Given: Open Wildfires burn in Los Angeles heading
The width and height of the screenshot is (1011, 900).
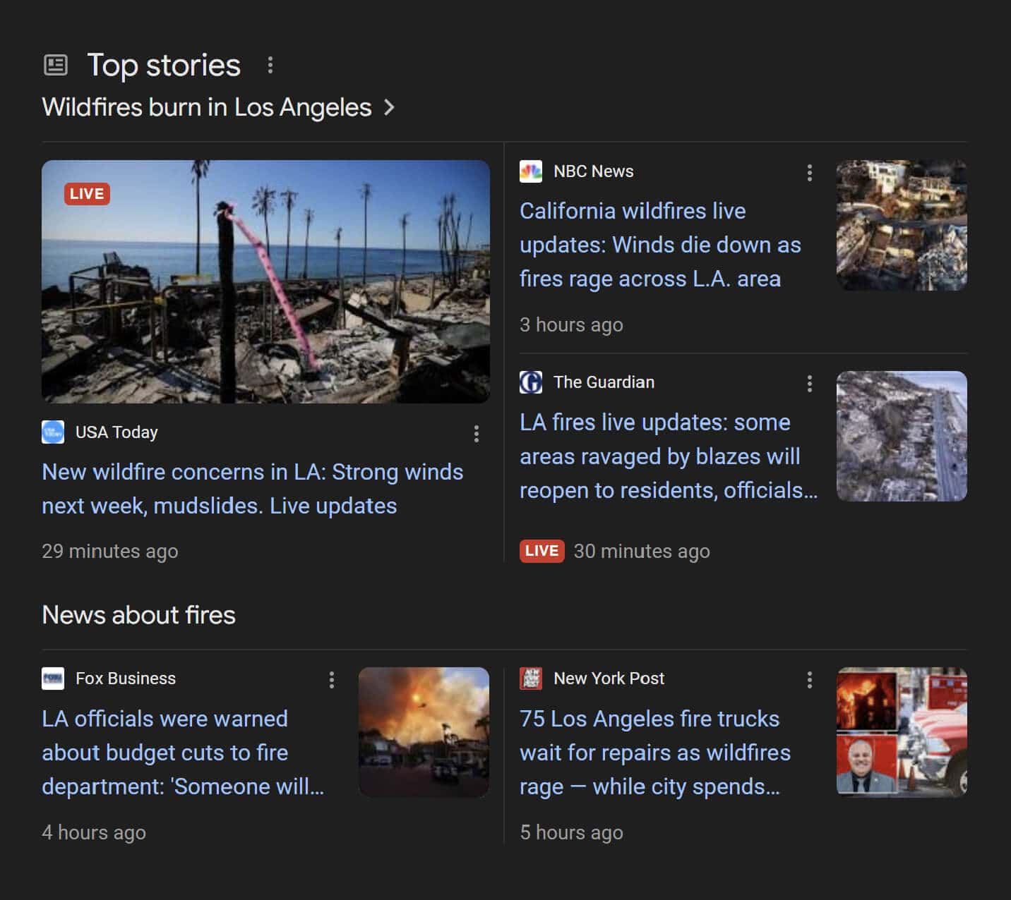Looking at the screenshot, I should click(x=207, y=107).
